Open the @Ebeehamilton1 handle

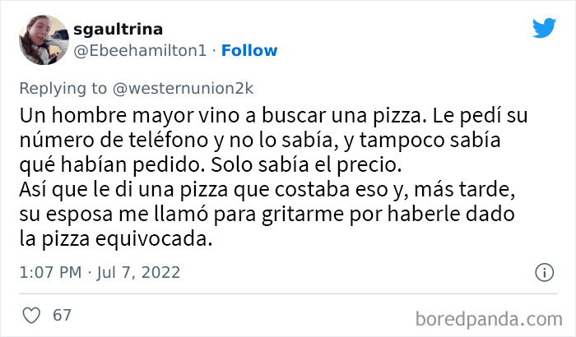click(x=141, y=50)
